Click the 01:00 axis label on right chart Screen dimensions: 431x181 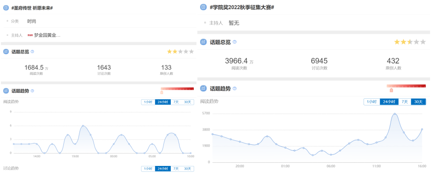point(285,166)
